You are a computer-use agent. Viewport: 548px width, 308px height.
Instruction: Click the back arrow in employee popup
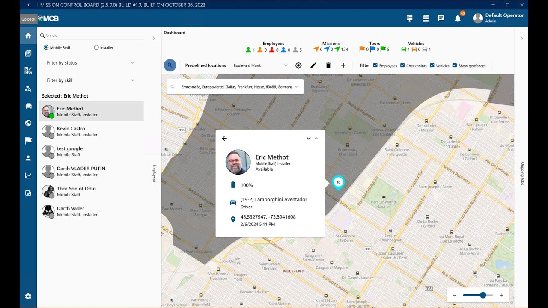(224, 138)
